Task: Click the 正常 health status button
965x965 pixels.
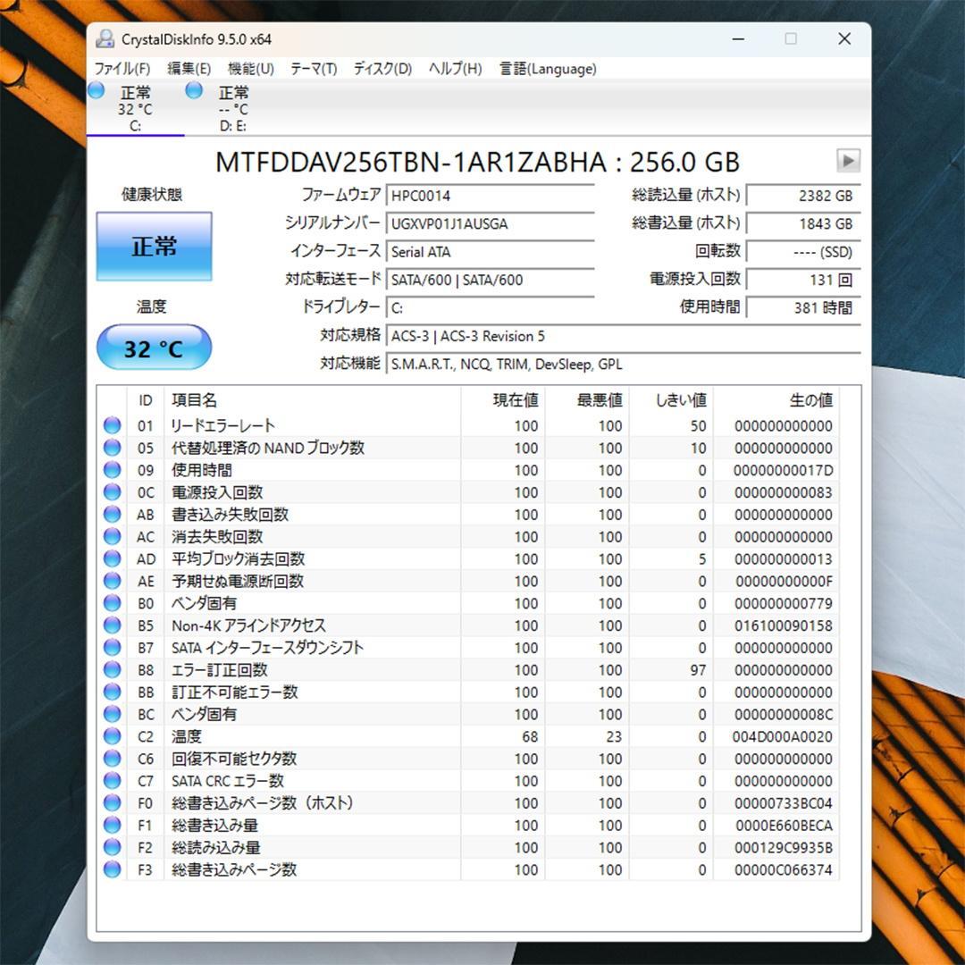Action: pos(153,246)
